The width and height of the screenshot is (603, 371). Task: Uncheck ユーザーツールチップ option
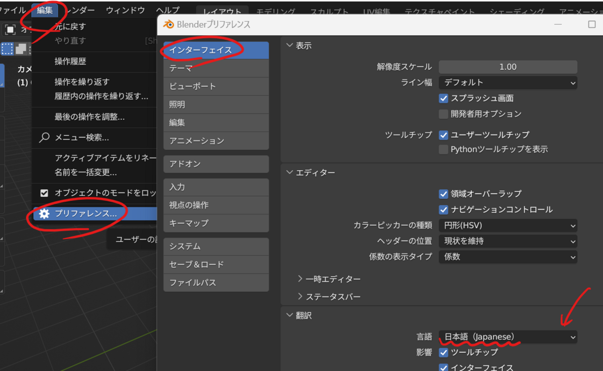tap(443, 135)
